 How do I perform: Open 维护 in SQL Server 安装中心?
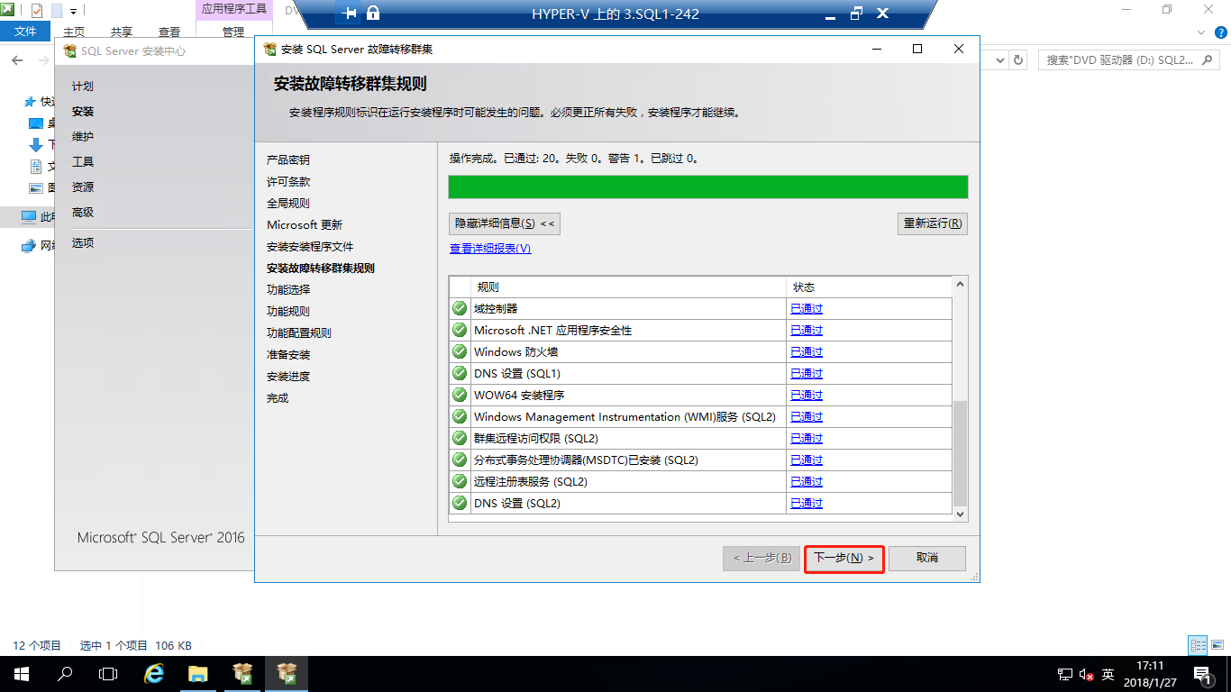pos(83,137)
